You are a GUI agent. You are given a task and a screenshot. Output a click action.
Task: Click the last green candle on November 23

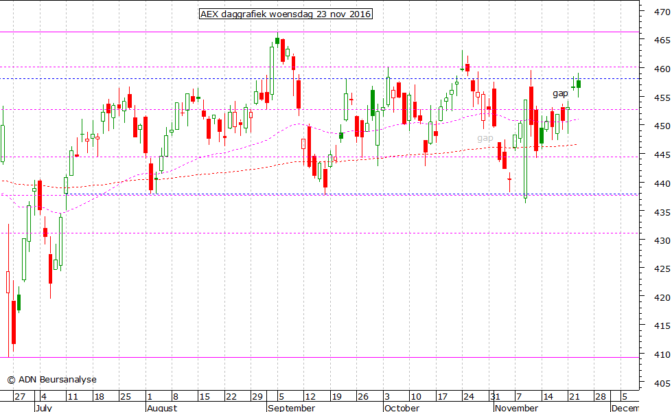579,84
